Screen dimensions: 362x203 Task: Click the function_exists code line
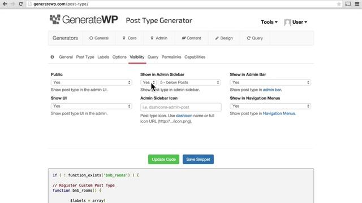[x=96, y=175]
